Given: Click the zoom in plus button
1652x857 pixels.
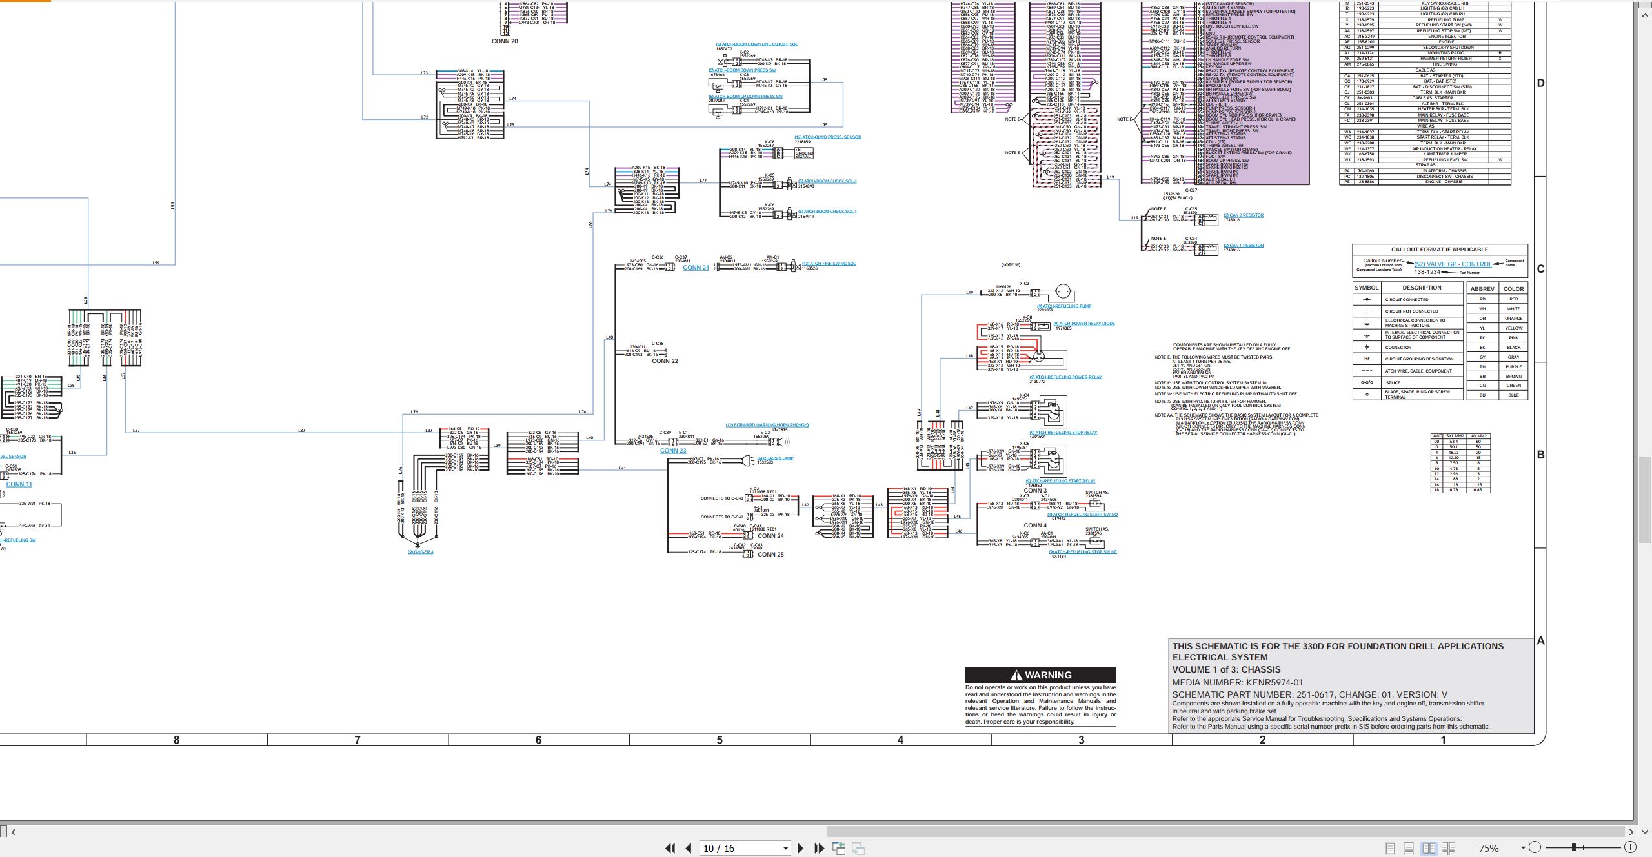Looking at the screenshot, I should (1630, 847).
